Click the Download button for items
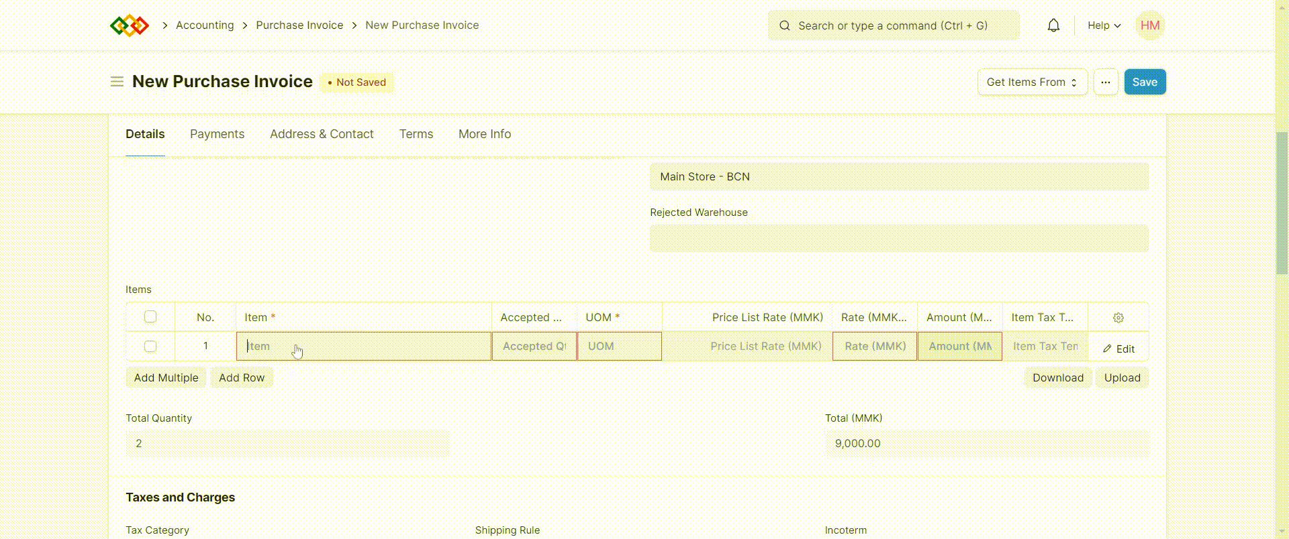Image resolution: width=1289 pixels, height=539 pixels. pyautogui.click(x=1058, y=377)
